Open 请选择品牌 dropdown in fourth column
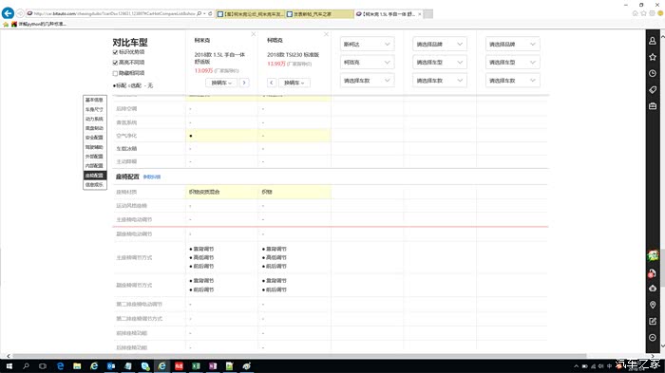Image resolution: width=665 pixels, height=373 pixels. [439, 44]
